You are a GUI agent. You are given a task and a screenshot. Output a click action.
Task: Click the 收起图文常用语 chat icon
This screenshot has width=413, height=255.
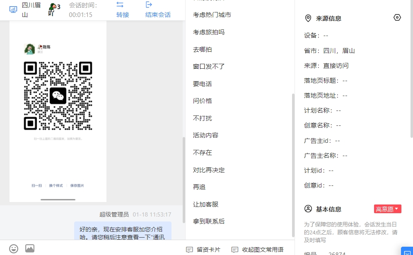tap(235, 250)
